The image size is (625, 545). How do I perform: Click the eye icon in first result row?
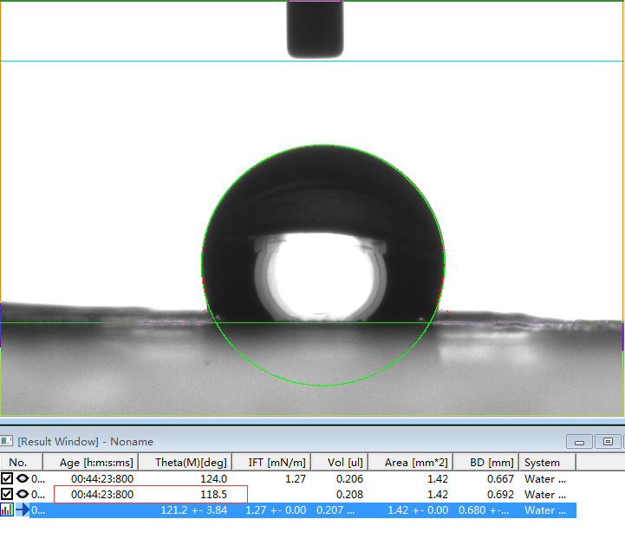coord(23,478)
